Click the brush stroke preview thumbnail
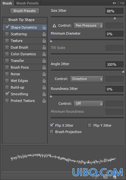Image resolution: width=126 pixels, height=180 pixels. pyautogui.click(x=63, y=159)
